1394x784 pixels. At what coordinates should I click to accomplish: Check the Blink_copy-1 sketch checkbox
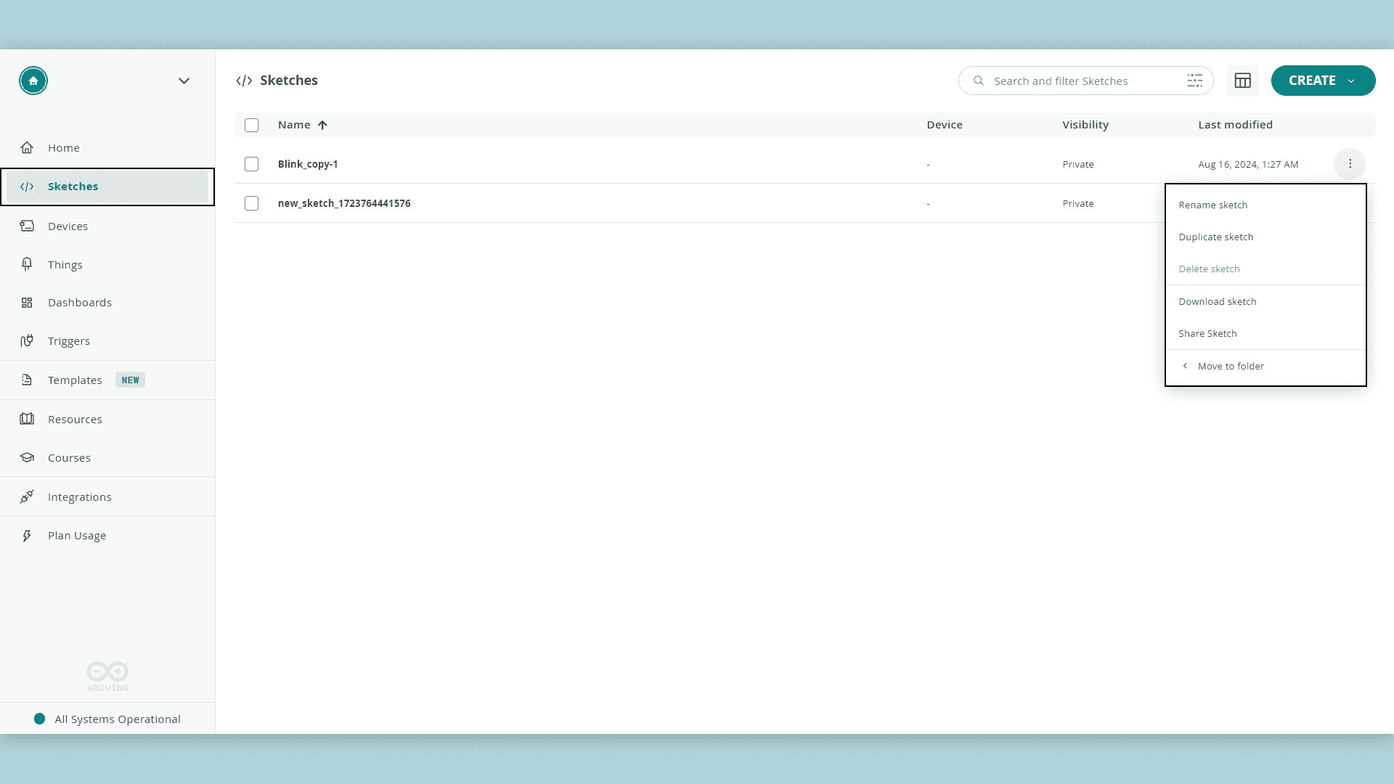pyautogui.click(x=252, y=164)
